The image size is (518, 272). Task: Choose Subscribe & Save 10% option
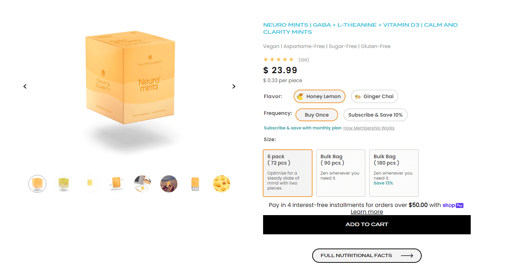pos(375,115)
